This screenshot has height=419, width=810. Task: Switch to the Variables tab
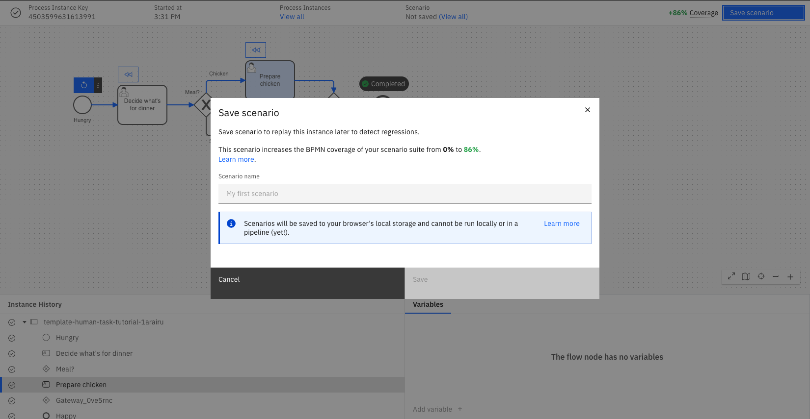428,304
